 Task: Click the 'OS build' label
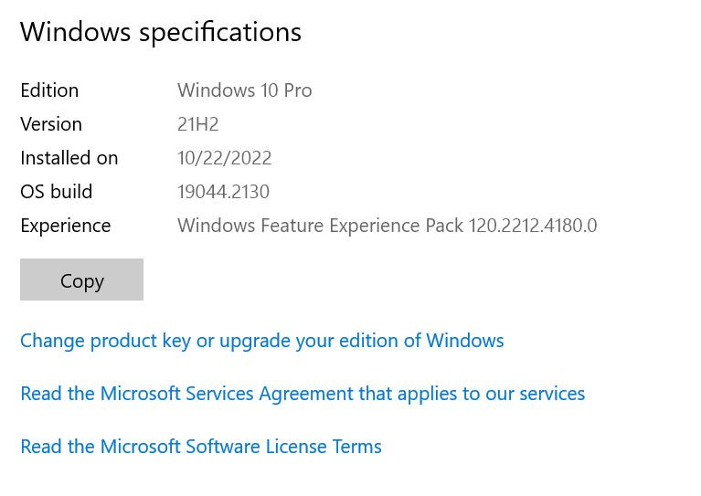point(56,192)
